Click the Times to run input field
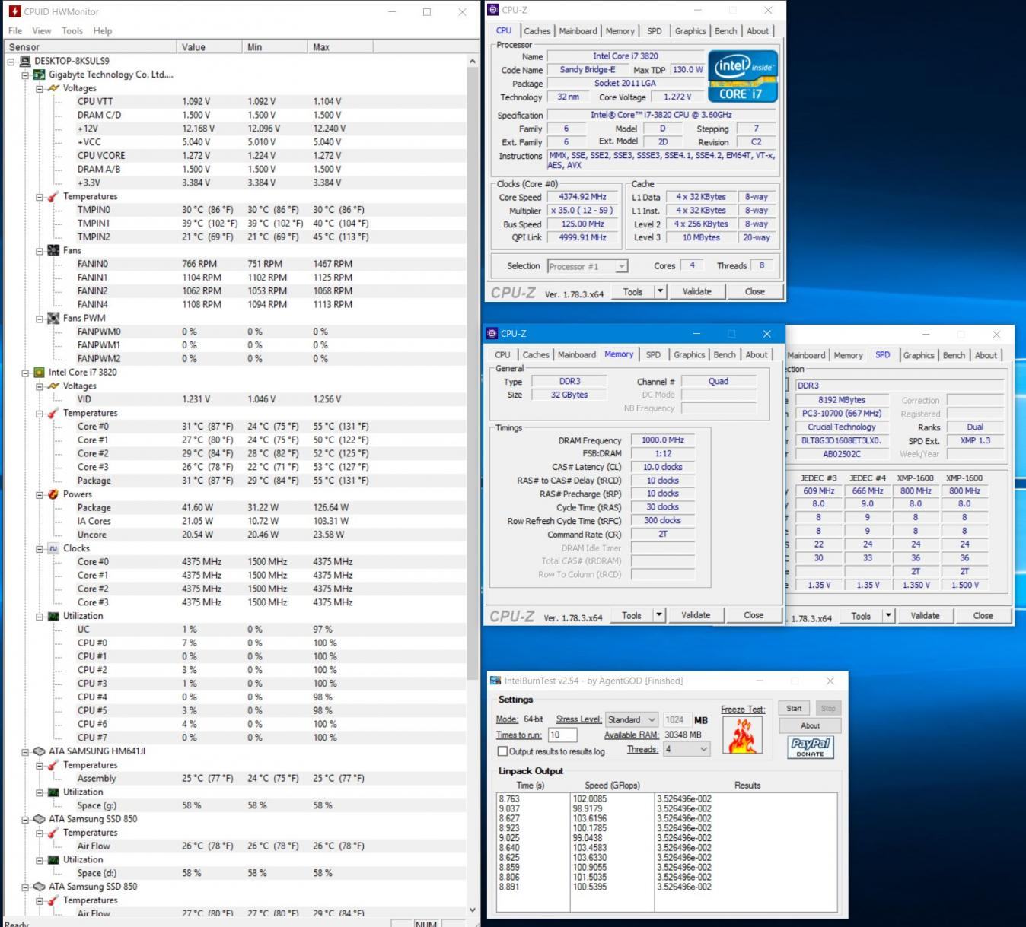Screen dimensions: 1026x927 [x=562, y=735]
